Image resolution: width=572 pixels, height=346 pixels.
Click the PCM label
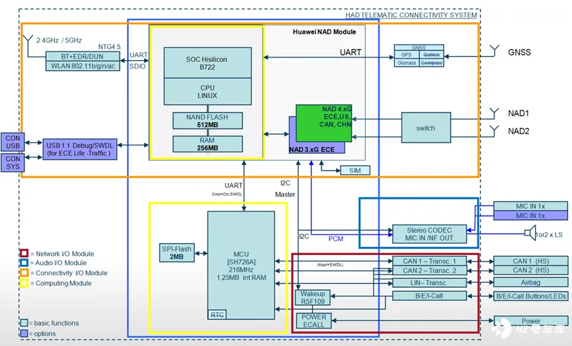pos(336,238)
